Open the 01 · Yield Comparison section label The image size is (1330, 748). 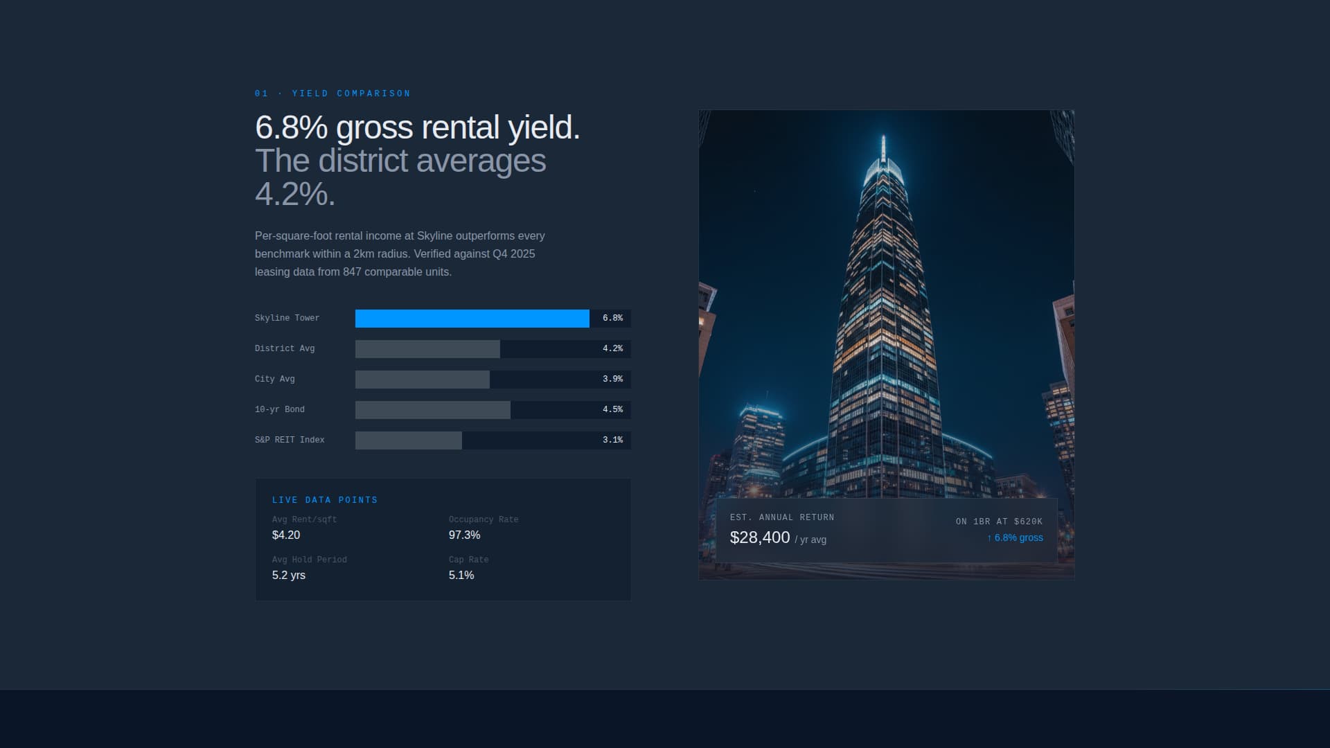[x=332, y=93]
